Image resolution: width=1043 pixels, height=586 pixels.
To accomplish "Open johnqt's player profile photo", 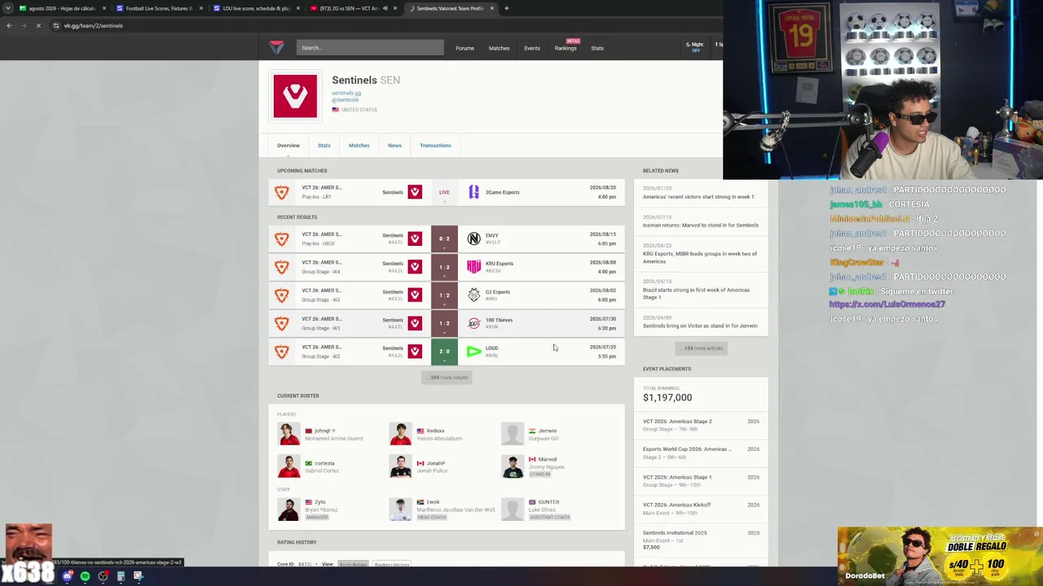I will 288,434.
